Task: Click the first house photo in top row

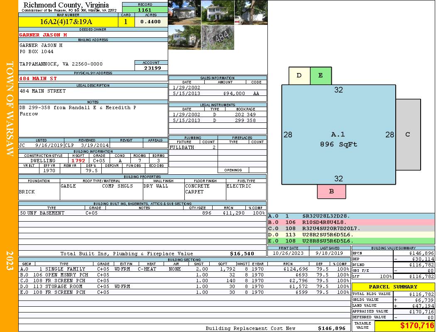Action: [184, 12]
